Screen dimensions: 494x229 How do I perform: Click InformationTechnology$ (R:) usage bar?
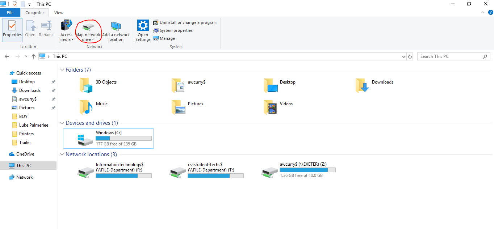click(x=123, y=175)
